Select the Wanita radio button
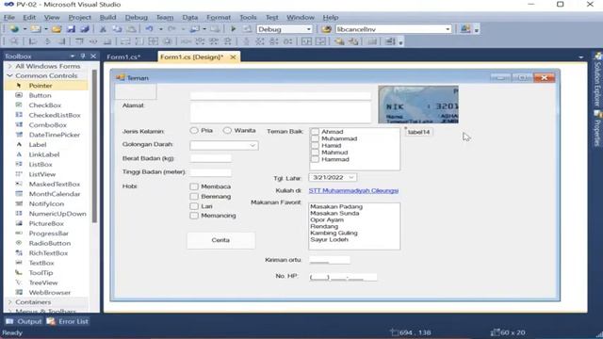Screen dimensions: 603x339 tap(227, 131)
